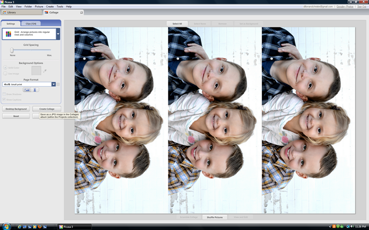Screen dimensions: 369x230
Task: Open the Create menu
Action: (x=50, y=6)
